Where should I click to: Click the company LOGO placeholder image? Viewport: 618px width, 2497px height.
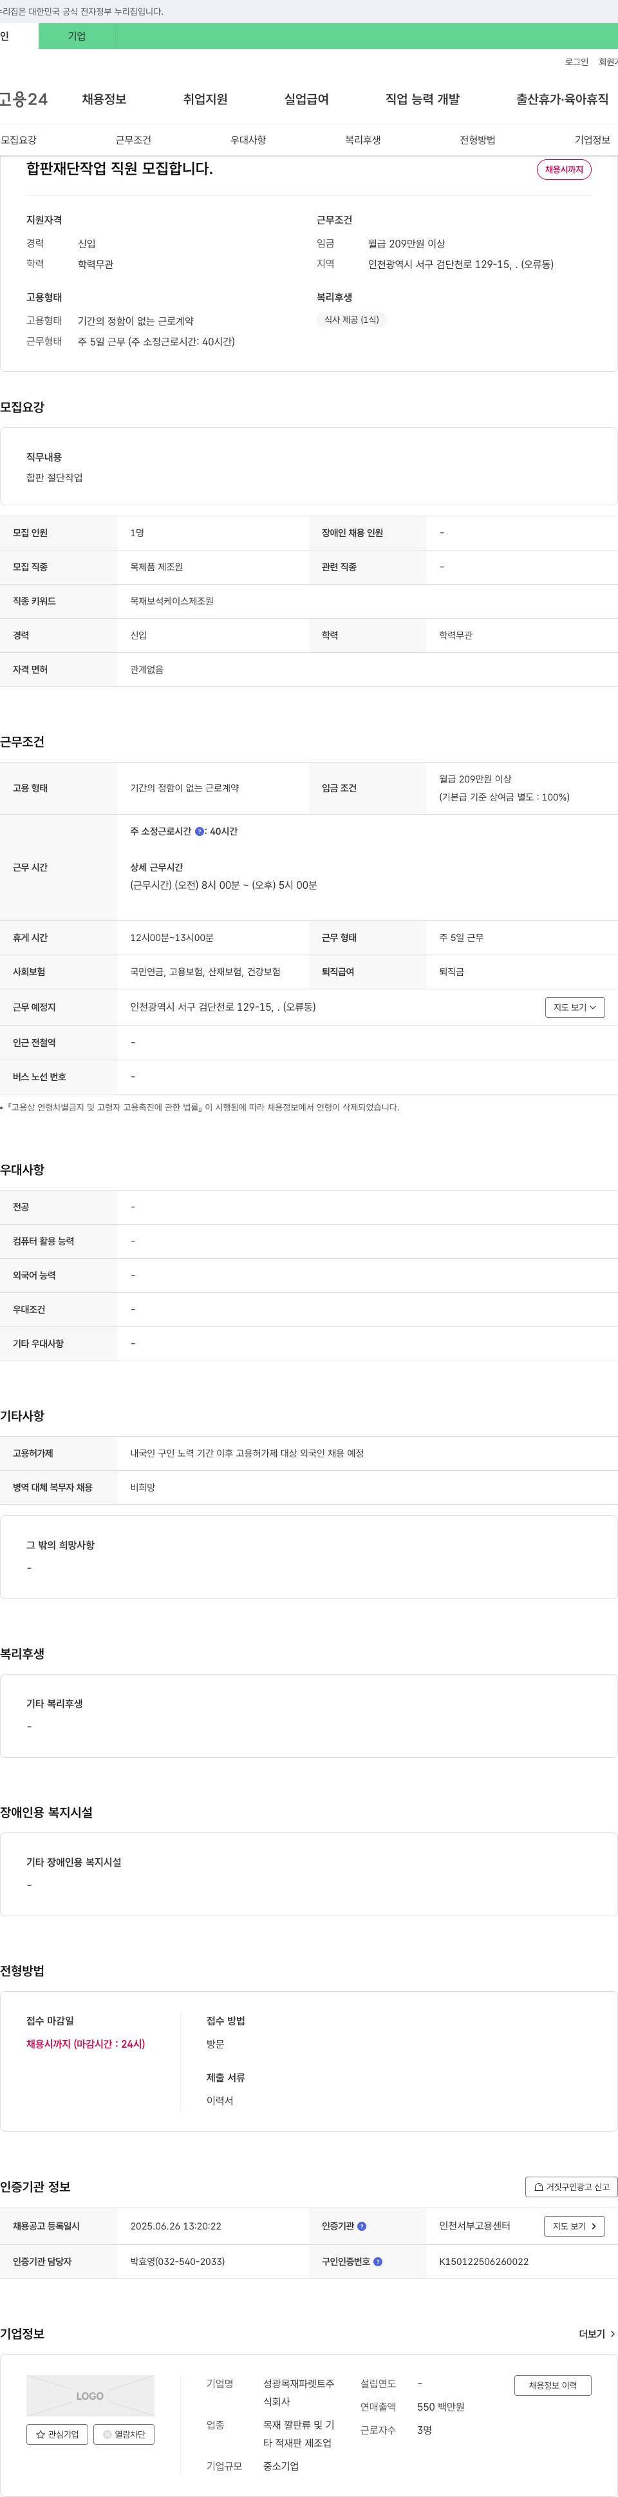click(90, 2395)
